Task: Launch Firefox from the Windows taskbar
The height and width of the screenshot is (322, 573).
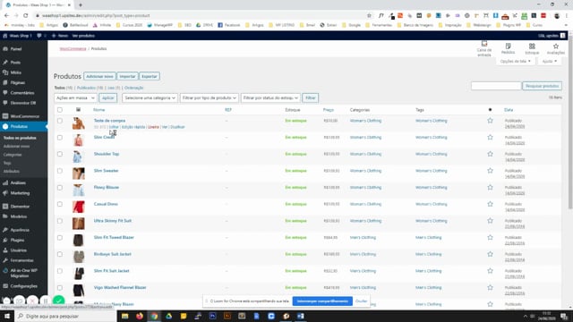Action: (x=140, y=316)
